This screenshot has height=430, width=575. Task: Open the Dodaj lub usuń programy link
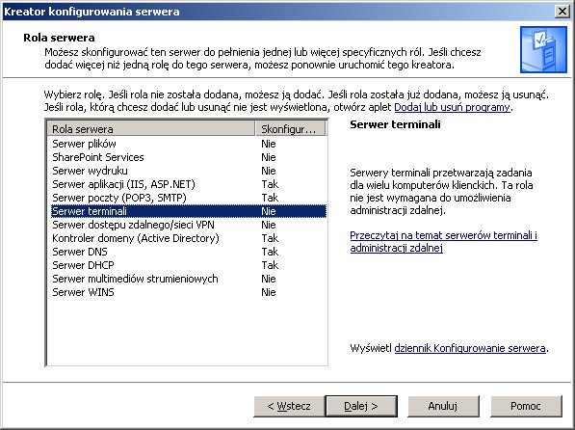(x=452, y=107)
